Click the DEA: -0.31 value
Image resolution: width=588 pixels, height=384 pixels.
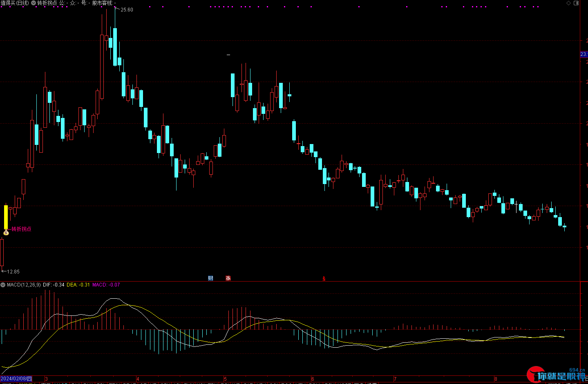[78, 285]
